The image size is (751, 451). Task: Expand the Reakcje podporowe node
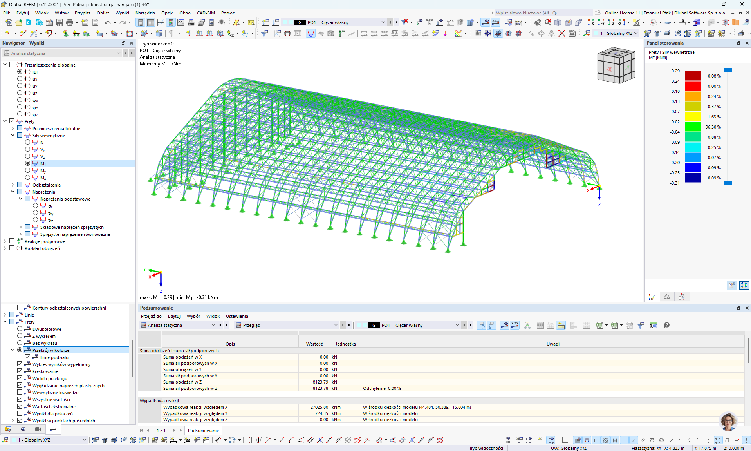pyautogui.click(x=5, y=241)
